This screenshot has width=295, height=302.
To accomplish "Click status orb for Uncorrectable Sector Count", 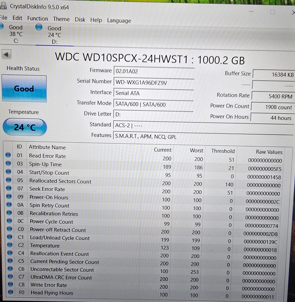I will click(x=10, y=268).
